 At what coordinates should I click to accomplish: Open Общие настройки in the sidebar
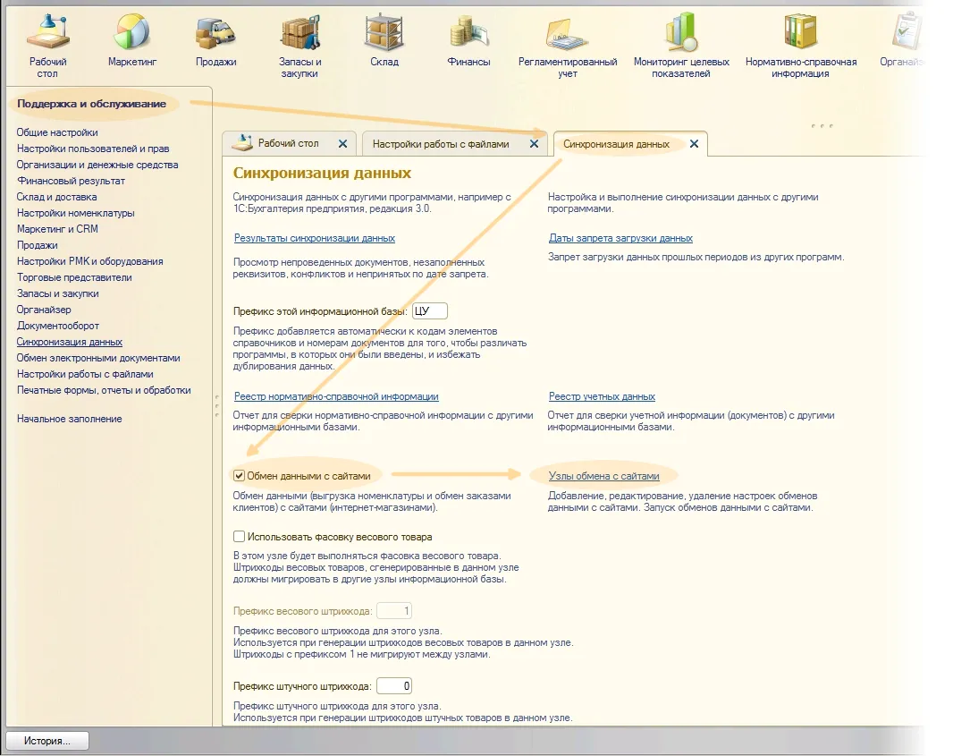(57, 132)
